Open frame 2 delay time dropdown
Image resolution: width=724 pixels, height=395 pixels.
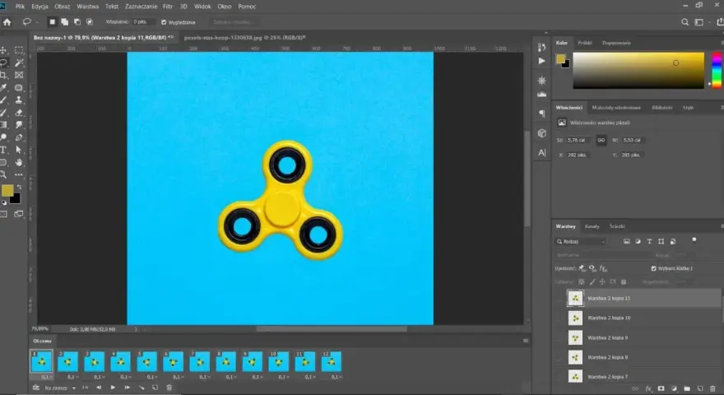[x=72, y=377]
